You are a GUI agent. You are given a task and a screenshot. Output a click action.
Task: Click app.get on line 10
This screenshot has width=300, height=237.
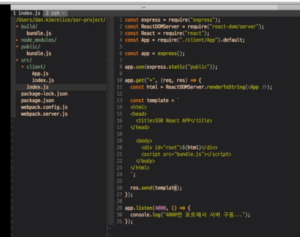(134, 80)
